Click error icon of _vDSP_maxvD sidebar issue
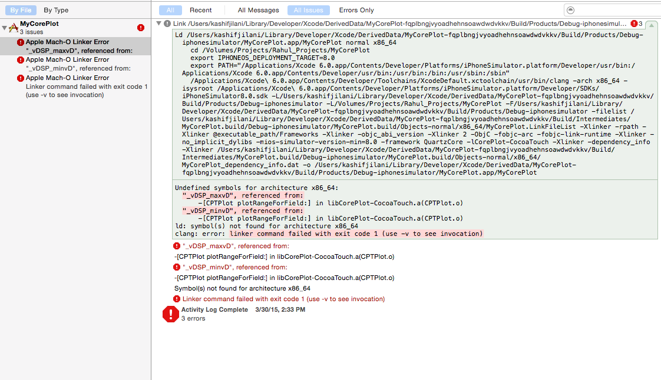The height and width of the screenshot is (380, 661). point(20,42)
